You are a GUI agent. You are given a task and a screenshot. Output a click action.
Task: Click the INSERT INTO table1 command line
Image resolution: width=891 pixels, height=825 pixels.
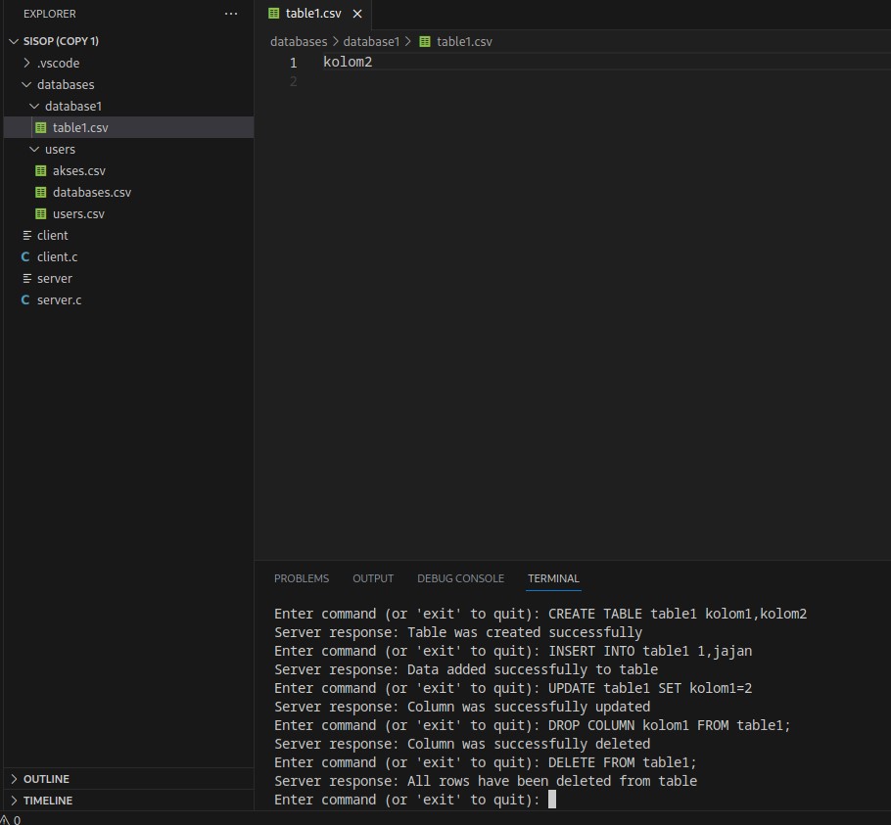tap(513, 651)
